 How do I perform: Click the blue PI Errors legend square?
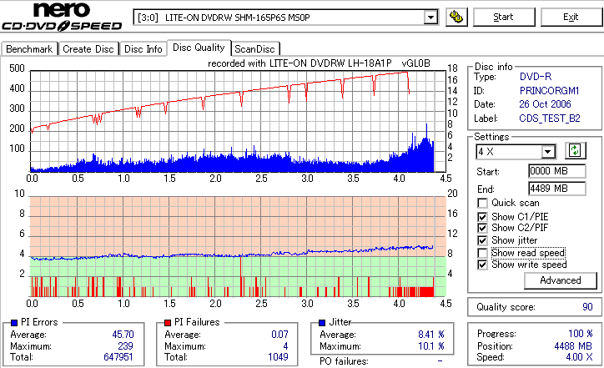(14, 323)
